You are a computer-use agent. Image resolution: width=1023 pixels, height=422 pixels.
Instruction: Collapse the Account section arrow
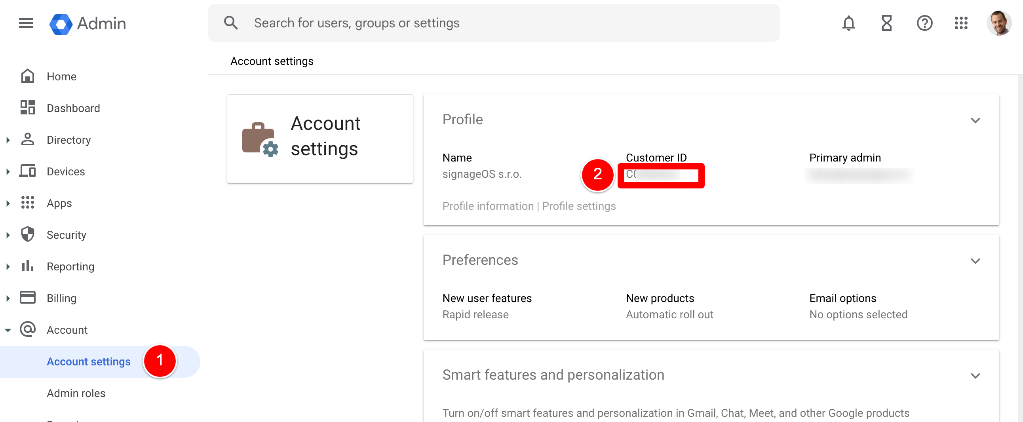point(8,330)
